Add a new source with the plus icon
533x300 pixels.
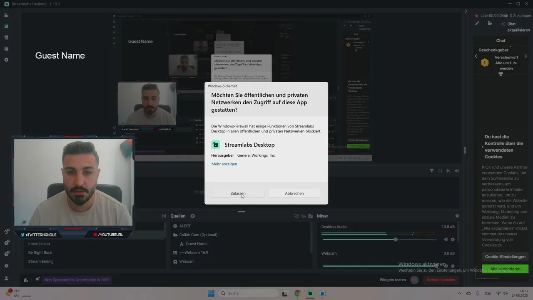pos(192,216)
